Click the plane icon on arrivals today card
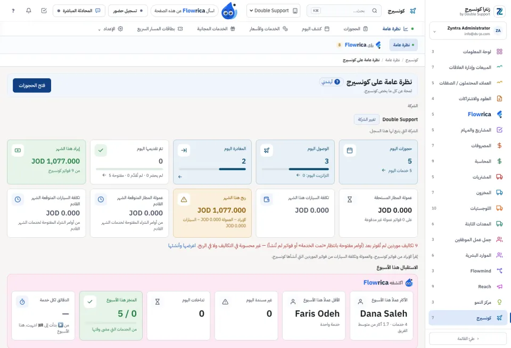 267,150
